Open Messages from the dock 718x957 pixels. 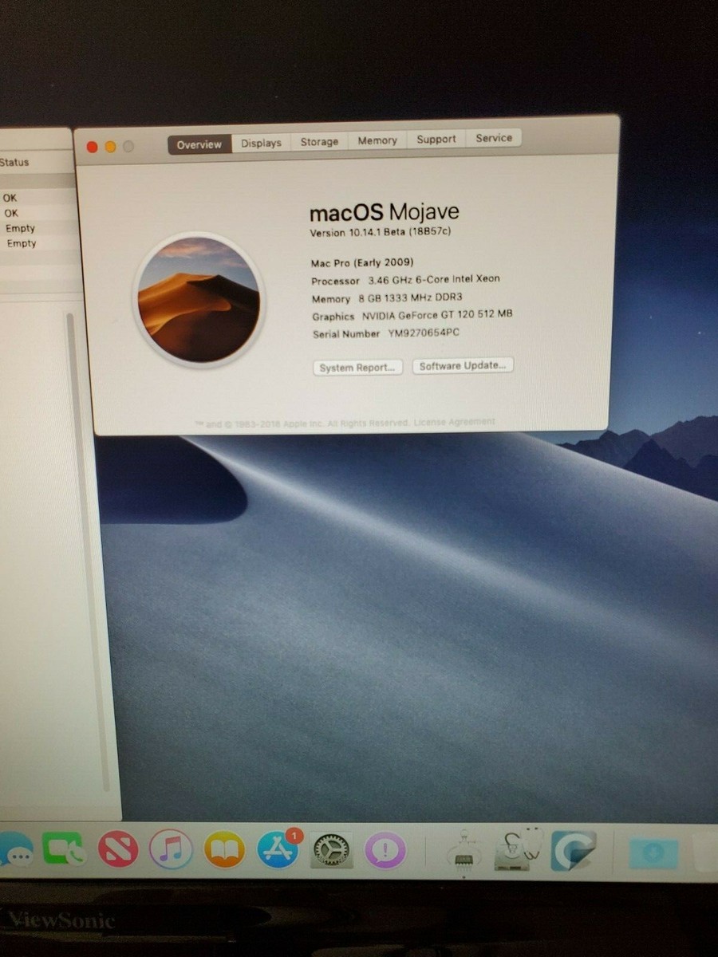click(14, 851)
